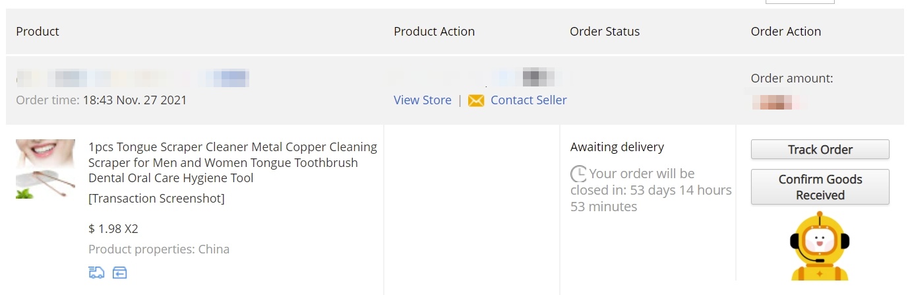Screen dimensions: 910x295
Task: Open the yellow robot customer service assistant
Action: click(x=820, y=247)
